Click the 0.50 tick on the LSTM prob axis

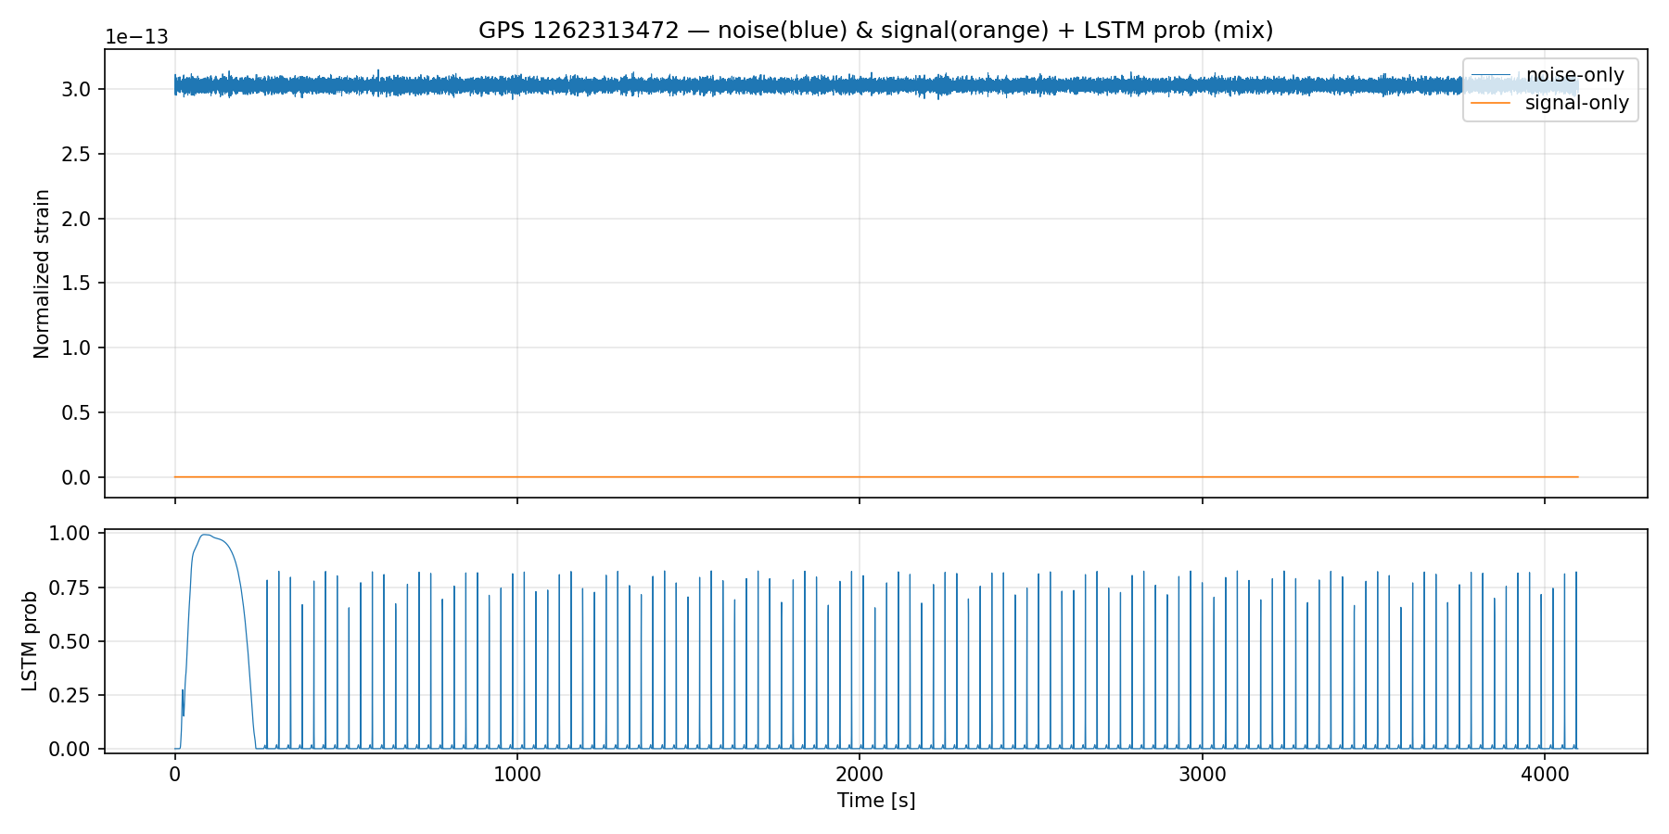pyautogui.click(x=70, y=641)
